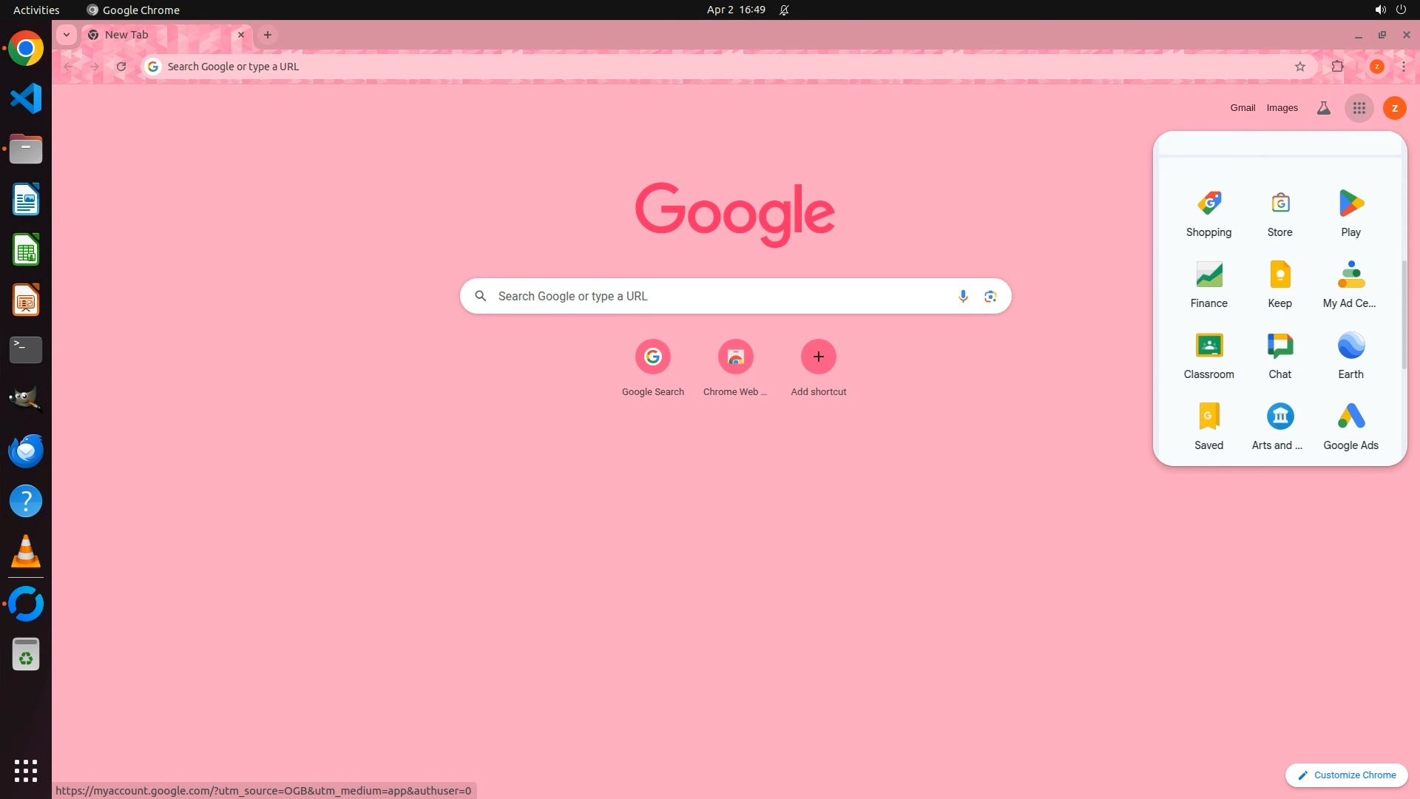
Task: Open system volume and power menu
Action: pos(1390,10)
